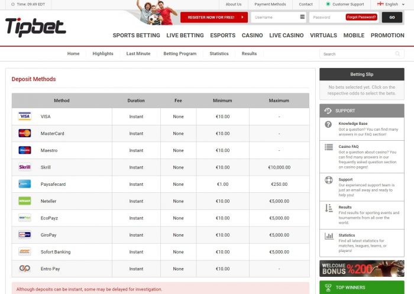Click the VISA card logo icon
The height and width of the screenshot is (294, 414).
tap(25, 116)
